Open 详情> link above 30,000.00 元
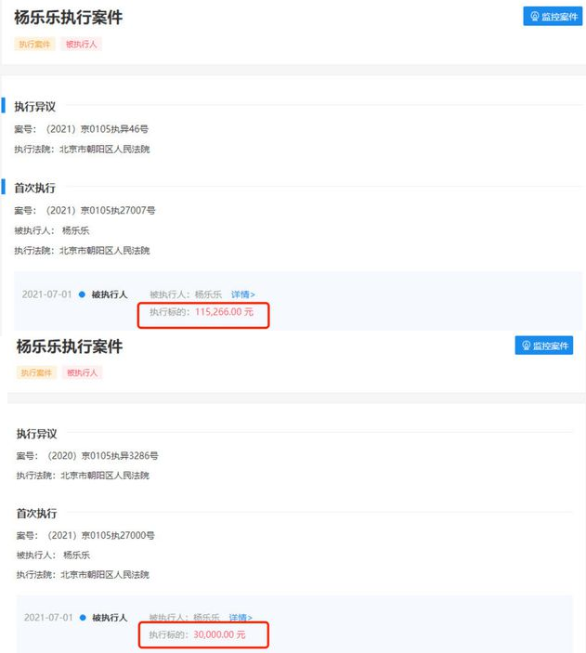The image size is (586, 653). 241,617
